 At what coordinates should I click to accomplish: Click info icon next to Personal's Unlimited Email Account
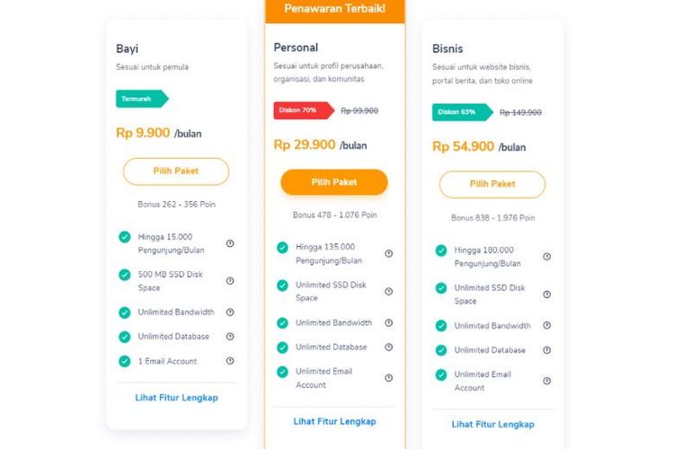coord(388,378)
